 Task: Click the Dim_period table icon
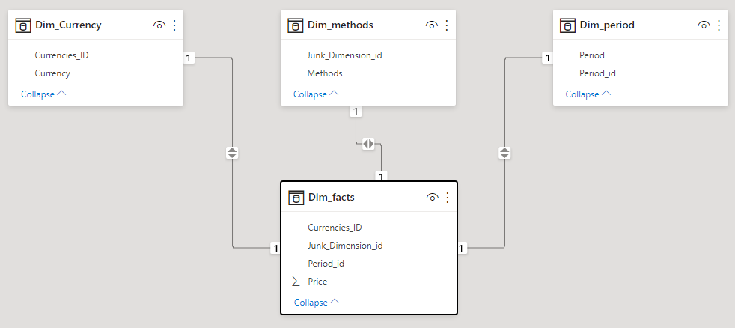567,25
